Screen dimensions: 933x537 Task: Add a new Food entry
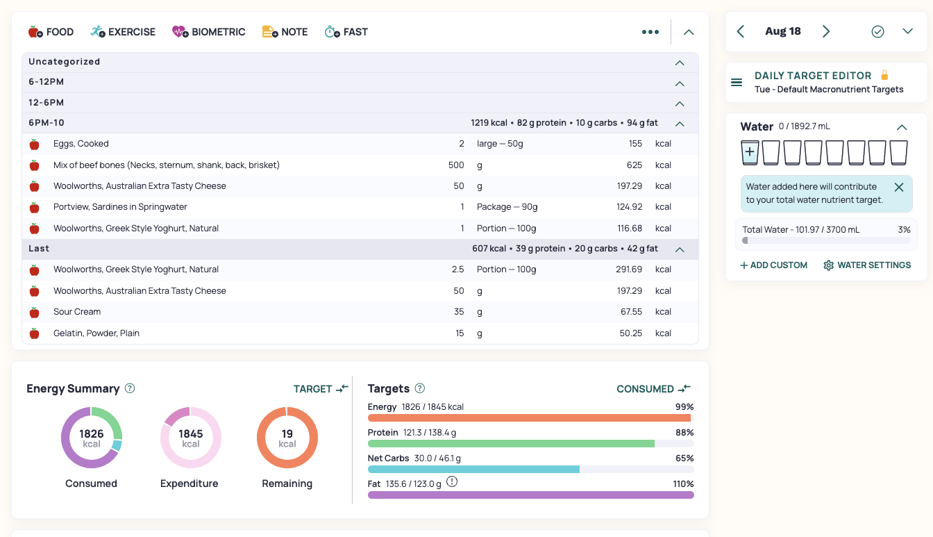coord(51,32)
